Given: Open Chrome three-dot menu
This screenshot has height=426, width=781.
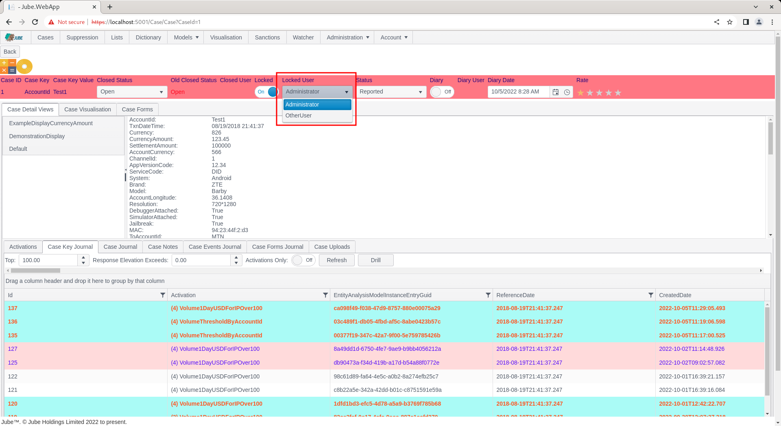Looking at the screenshot, I should [x=772, y=22].
